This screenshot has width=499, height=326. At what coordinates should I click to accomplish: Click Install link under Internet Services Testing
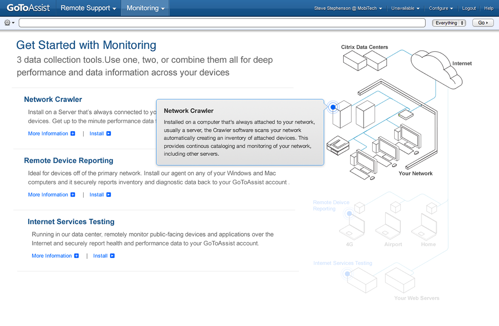100,256
